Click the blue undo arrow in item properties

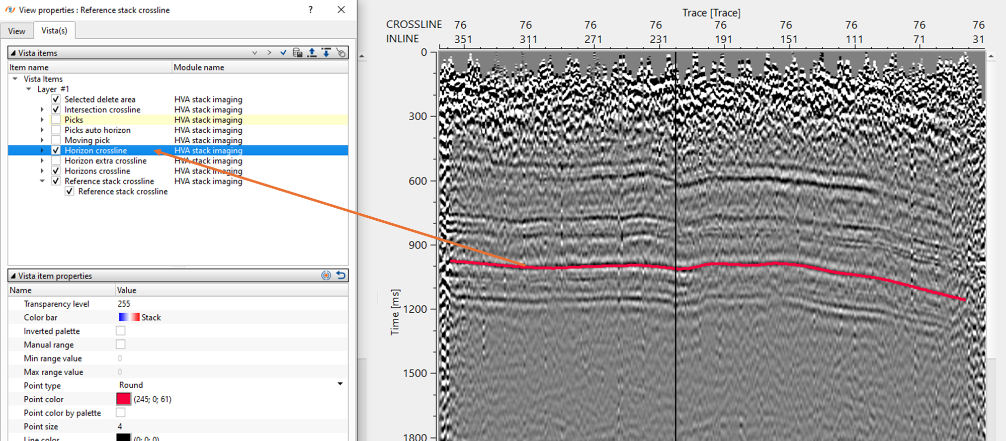click(341, 276)
